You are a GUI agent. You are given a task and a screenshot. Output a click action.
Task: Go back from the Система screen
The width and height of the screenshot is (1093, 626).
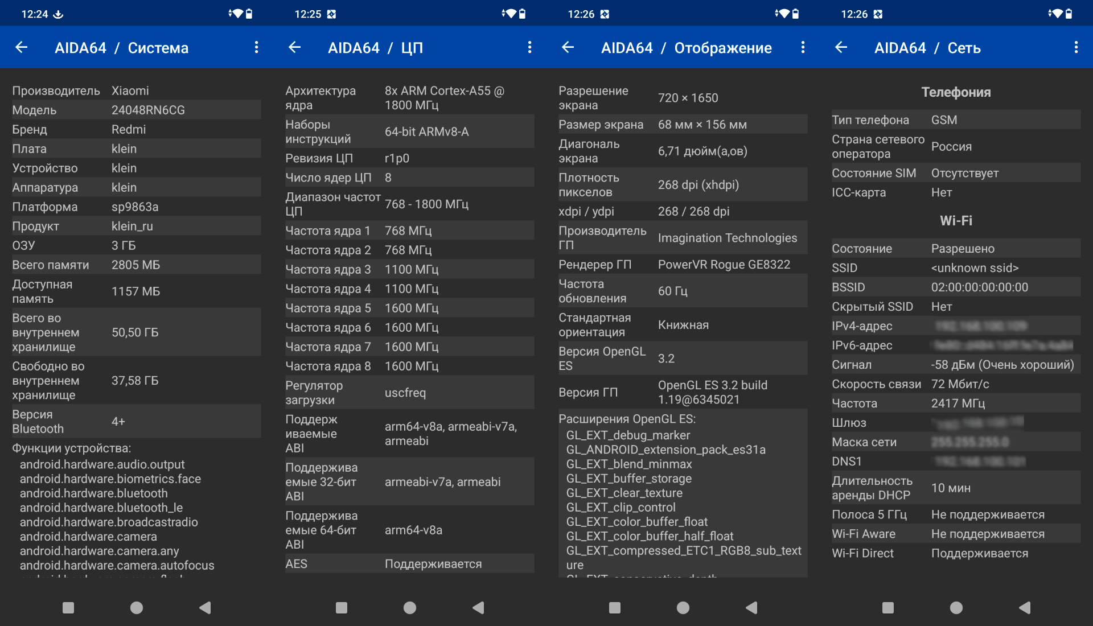click(x=22, y=48)
